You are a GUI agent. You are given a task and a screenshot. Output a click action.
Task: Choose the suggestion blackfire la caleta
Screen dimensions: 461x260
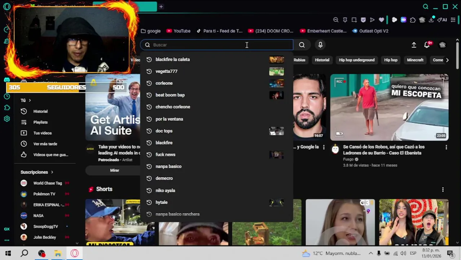pos(216,60)
